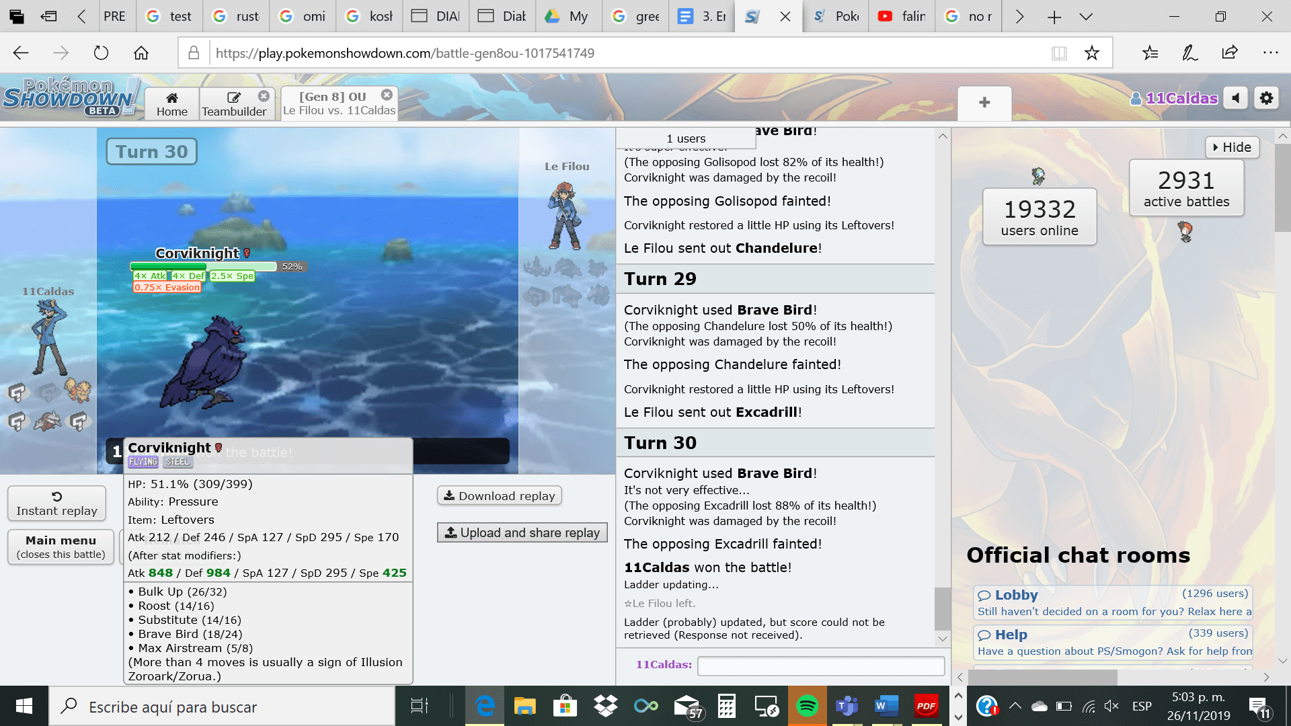Click Main menu closes this battle
This screenshot has height=726, width=1291.
(x=61, y=547)
